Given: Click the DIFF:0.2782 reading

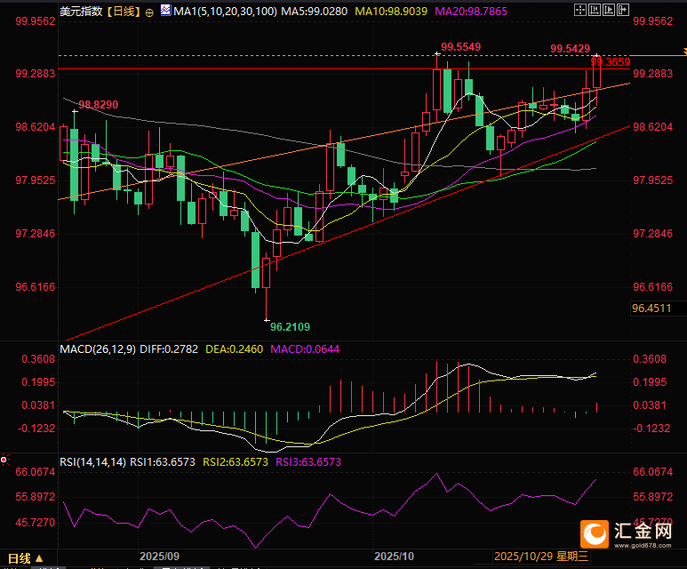Looking at the screenshot, I should (169, 349).
